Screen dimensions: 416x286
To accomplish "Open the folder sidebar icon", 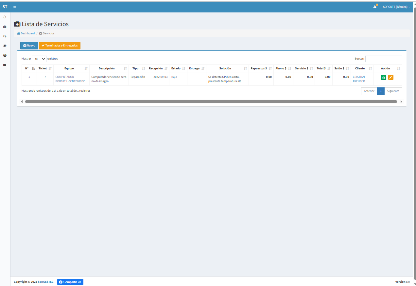I will click(x=5, y=65).
